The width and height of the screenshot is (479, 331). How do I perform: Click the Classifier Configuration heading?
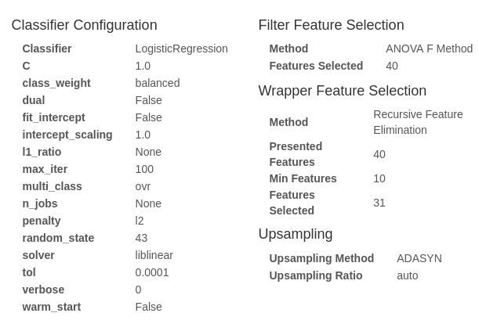pos(84,25)
